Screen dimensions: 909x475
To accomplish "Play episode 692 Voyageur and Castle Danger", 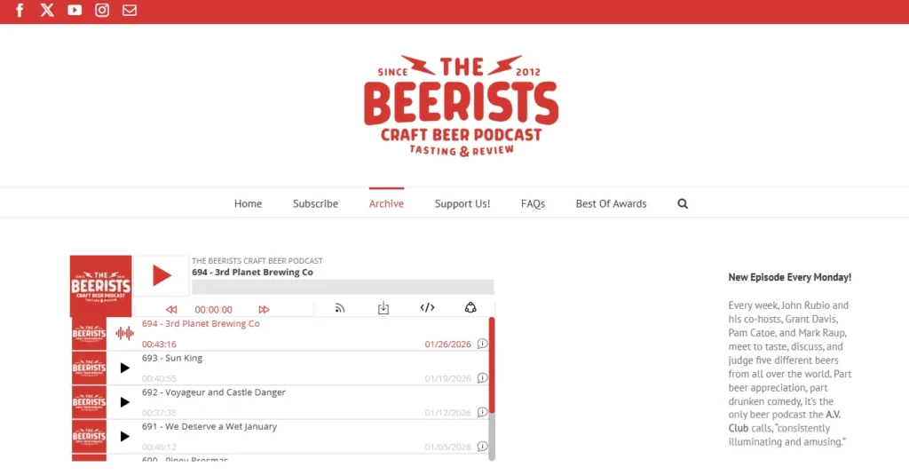I will 124,402.
